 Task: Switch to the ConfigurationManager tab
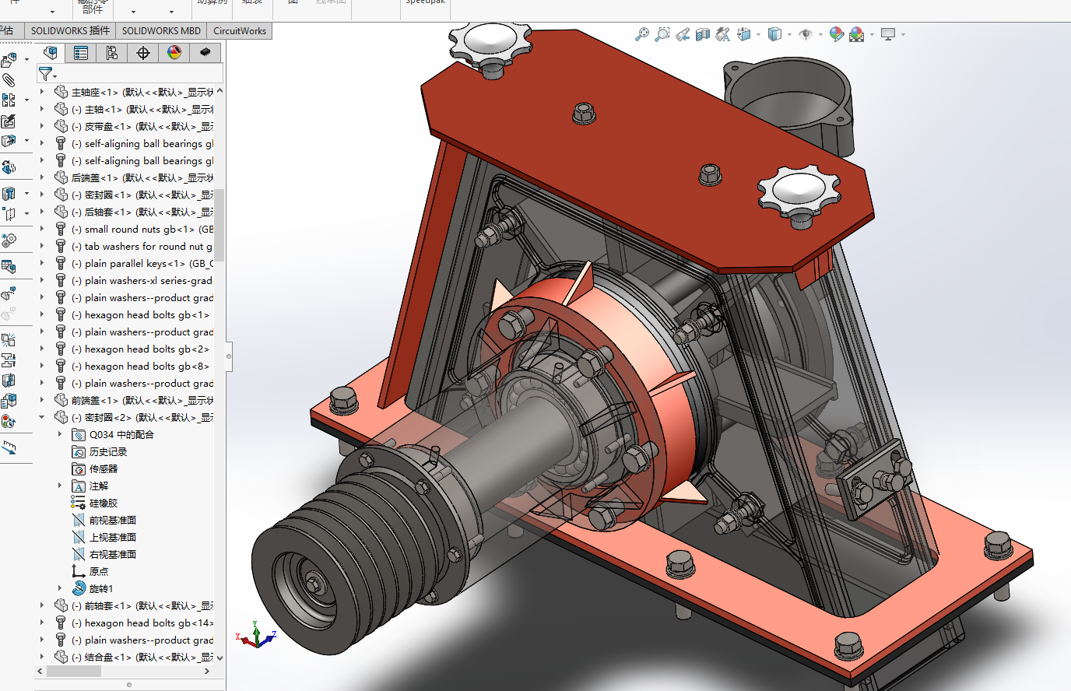click(112, 53)
